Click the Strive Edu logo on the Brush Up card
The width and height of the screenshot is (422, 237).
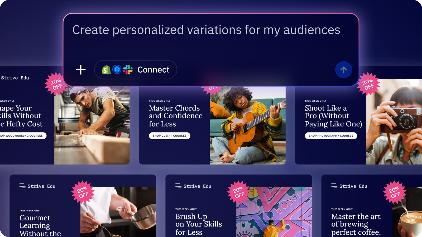point(193,186)
